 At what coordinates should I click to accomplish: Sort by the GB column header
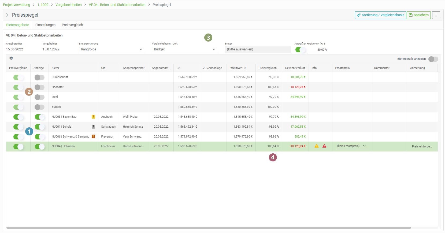click(187, 68)
